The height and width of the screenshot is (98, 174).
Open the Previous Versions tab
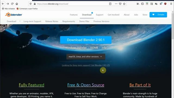[x=101, y=21]
